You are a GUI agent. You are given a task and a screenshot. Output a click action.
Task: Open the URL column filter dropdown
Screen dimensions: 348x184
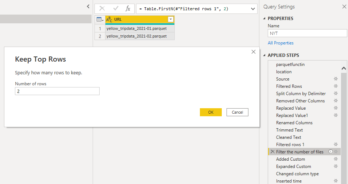click(170, 19)
